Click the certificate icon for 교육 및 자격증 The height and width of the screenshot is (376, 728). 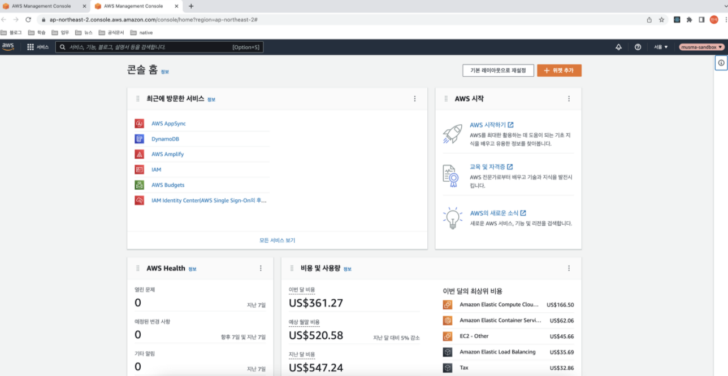tap(450, 176)
